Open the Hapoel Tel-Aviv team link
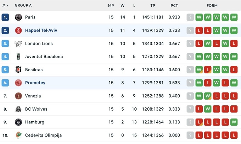241x144 pixels. coord(41,31)
